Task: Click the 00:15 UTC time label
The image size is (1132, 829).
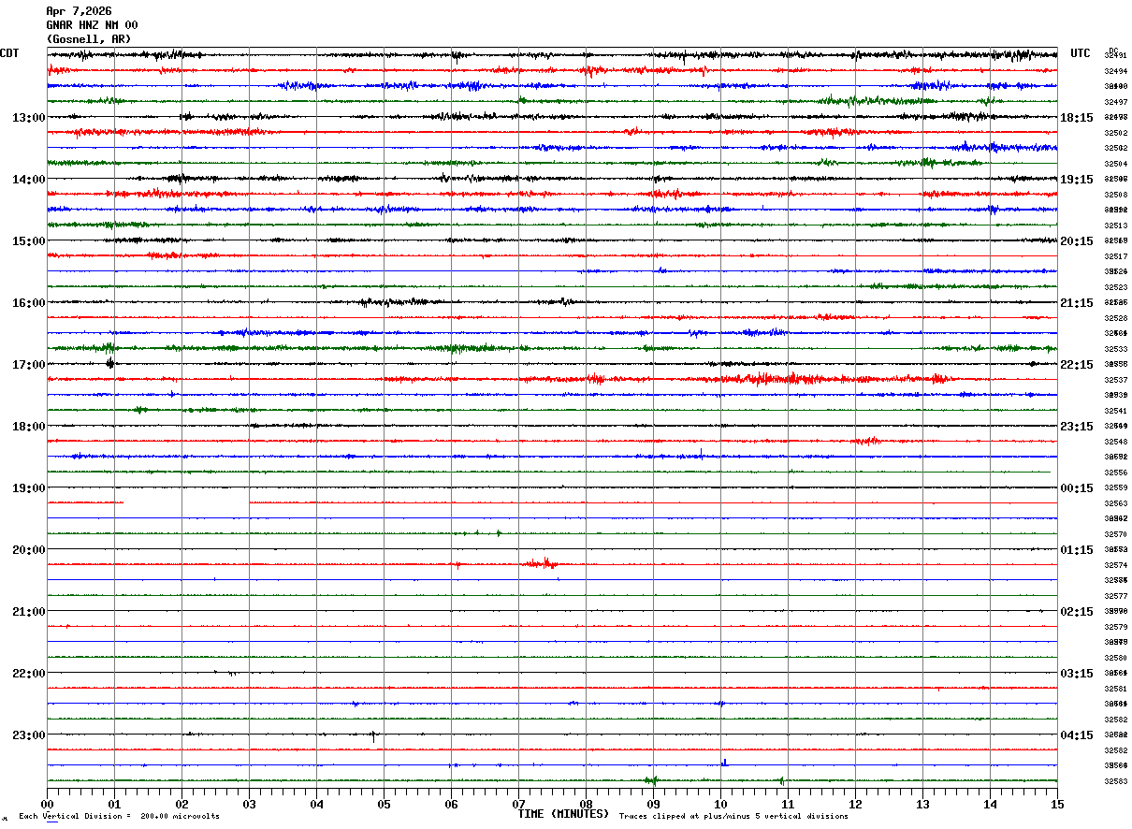Action: tap(1077, 488)
